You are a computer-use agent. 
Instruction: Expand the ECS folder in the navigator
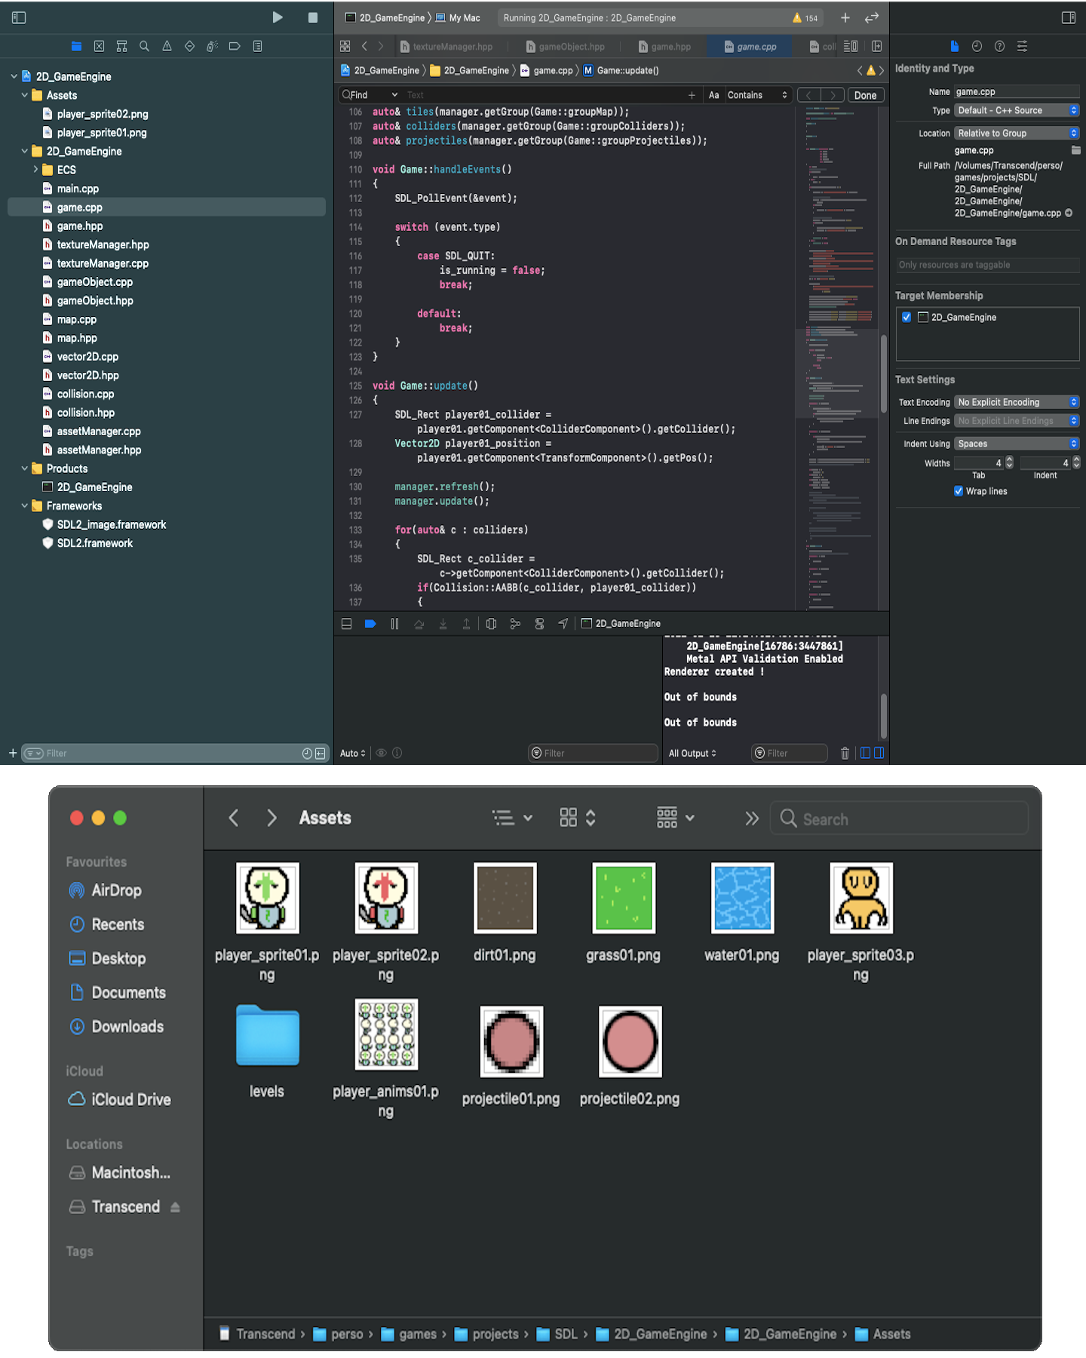(x=35, y=170)
